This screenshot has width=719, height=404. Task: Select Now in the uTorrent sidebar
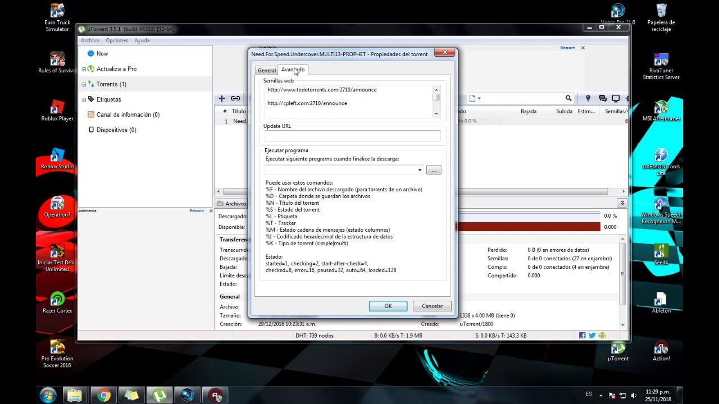(x=102, y=53)
